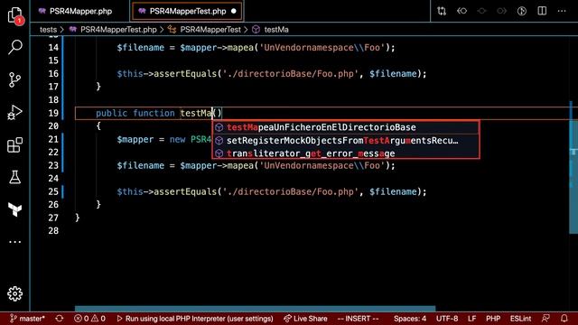
Task: Split the editor to the right
Action: coord(542,11)
